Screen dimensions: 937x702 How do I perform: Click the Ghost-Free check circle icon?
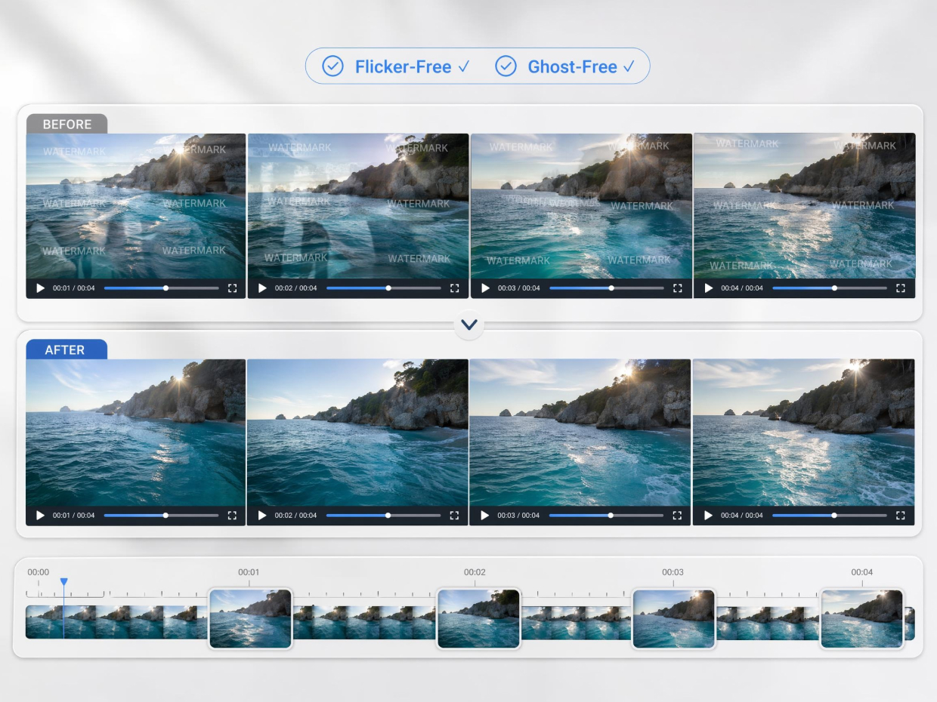point(506,66)
